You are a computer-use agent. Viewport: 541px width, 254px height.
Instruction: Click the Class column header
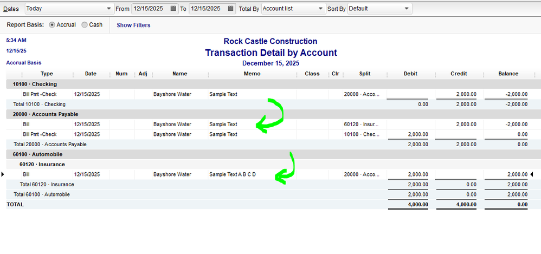pos(312,74)
